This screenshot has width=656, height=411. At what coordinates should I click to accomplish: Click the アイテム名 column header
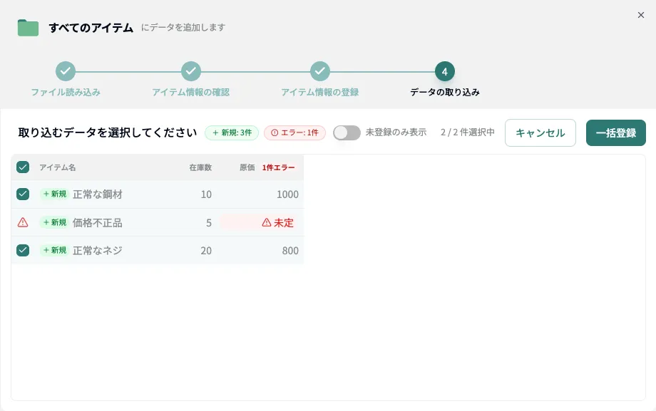point(57,167)
